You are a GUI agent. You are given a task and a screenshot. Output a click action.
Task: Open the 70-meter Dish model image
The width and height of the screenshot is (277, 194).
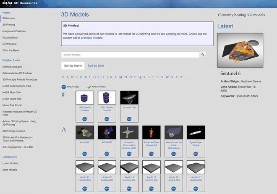tap(129, 98)
